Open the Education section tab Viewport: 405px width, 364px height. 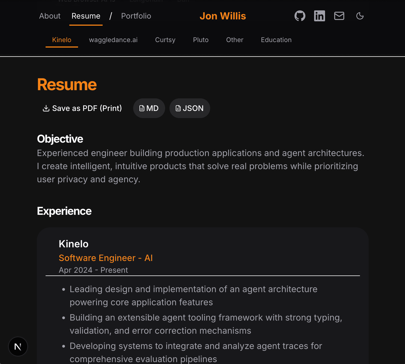pos(276,40)
